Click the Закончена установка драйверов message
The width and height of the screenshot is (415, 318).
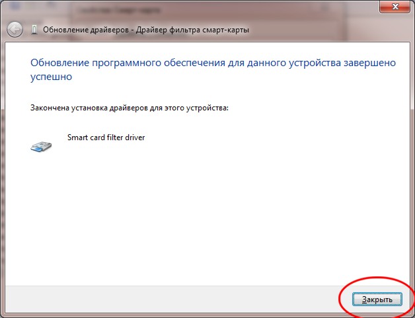[130, 107]
